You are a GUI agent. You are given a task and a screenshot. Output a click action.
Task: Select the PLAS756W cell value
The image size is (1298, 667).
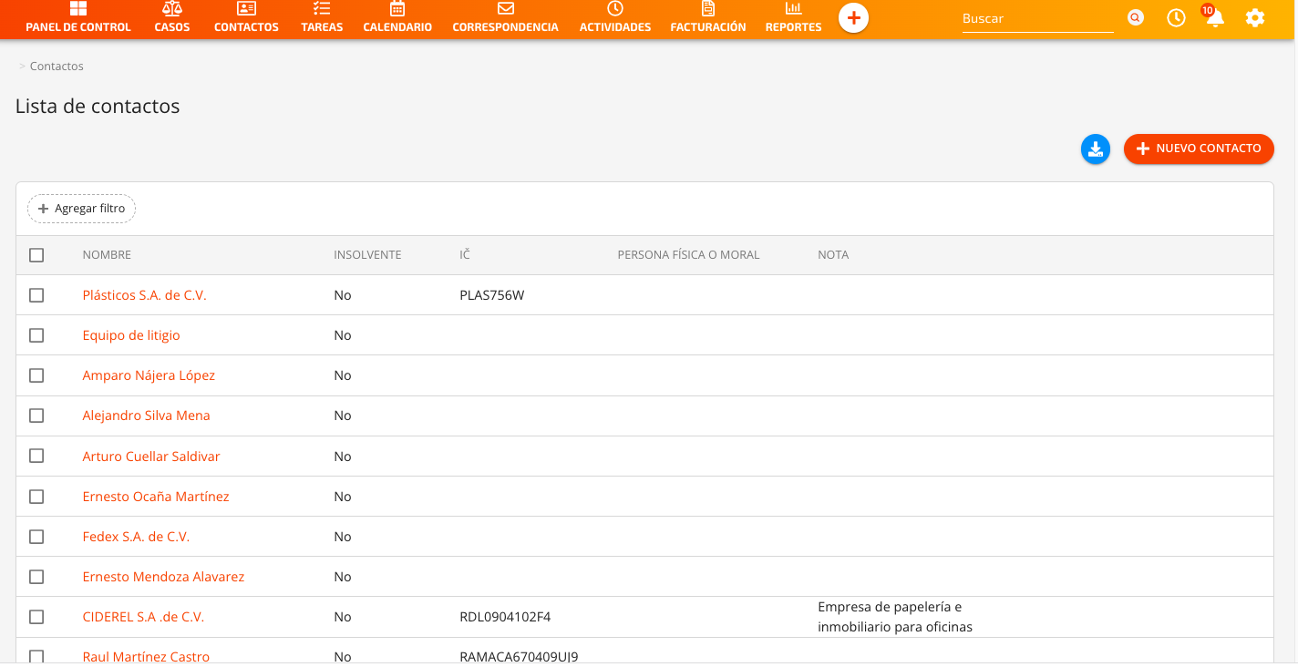[492, 295]
